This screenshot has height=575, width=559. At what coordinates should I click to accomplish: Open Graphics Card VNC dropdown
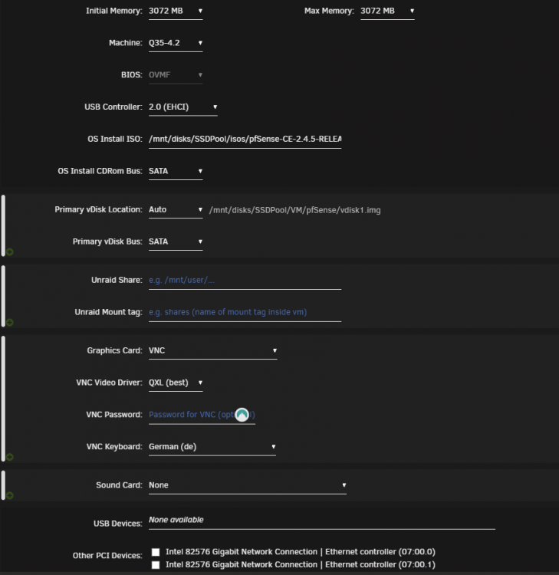(x=212, y=351)
